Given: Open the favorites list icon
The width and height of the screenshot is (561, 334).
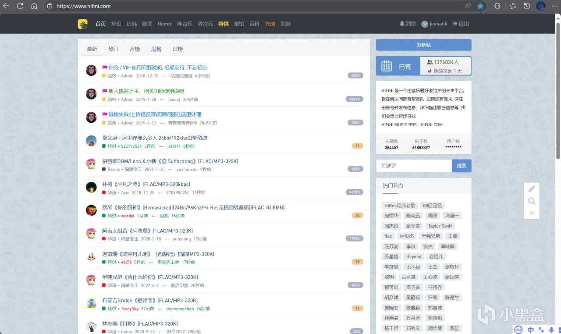Looking at the screenshot, I should click(x=513, y=6).
